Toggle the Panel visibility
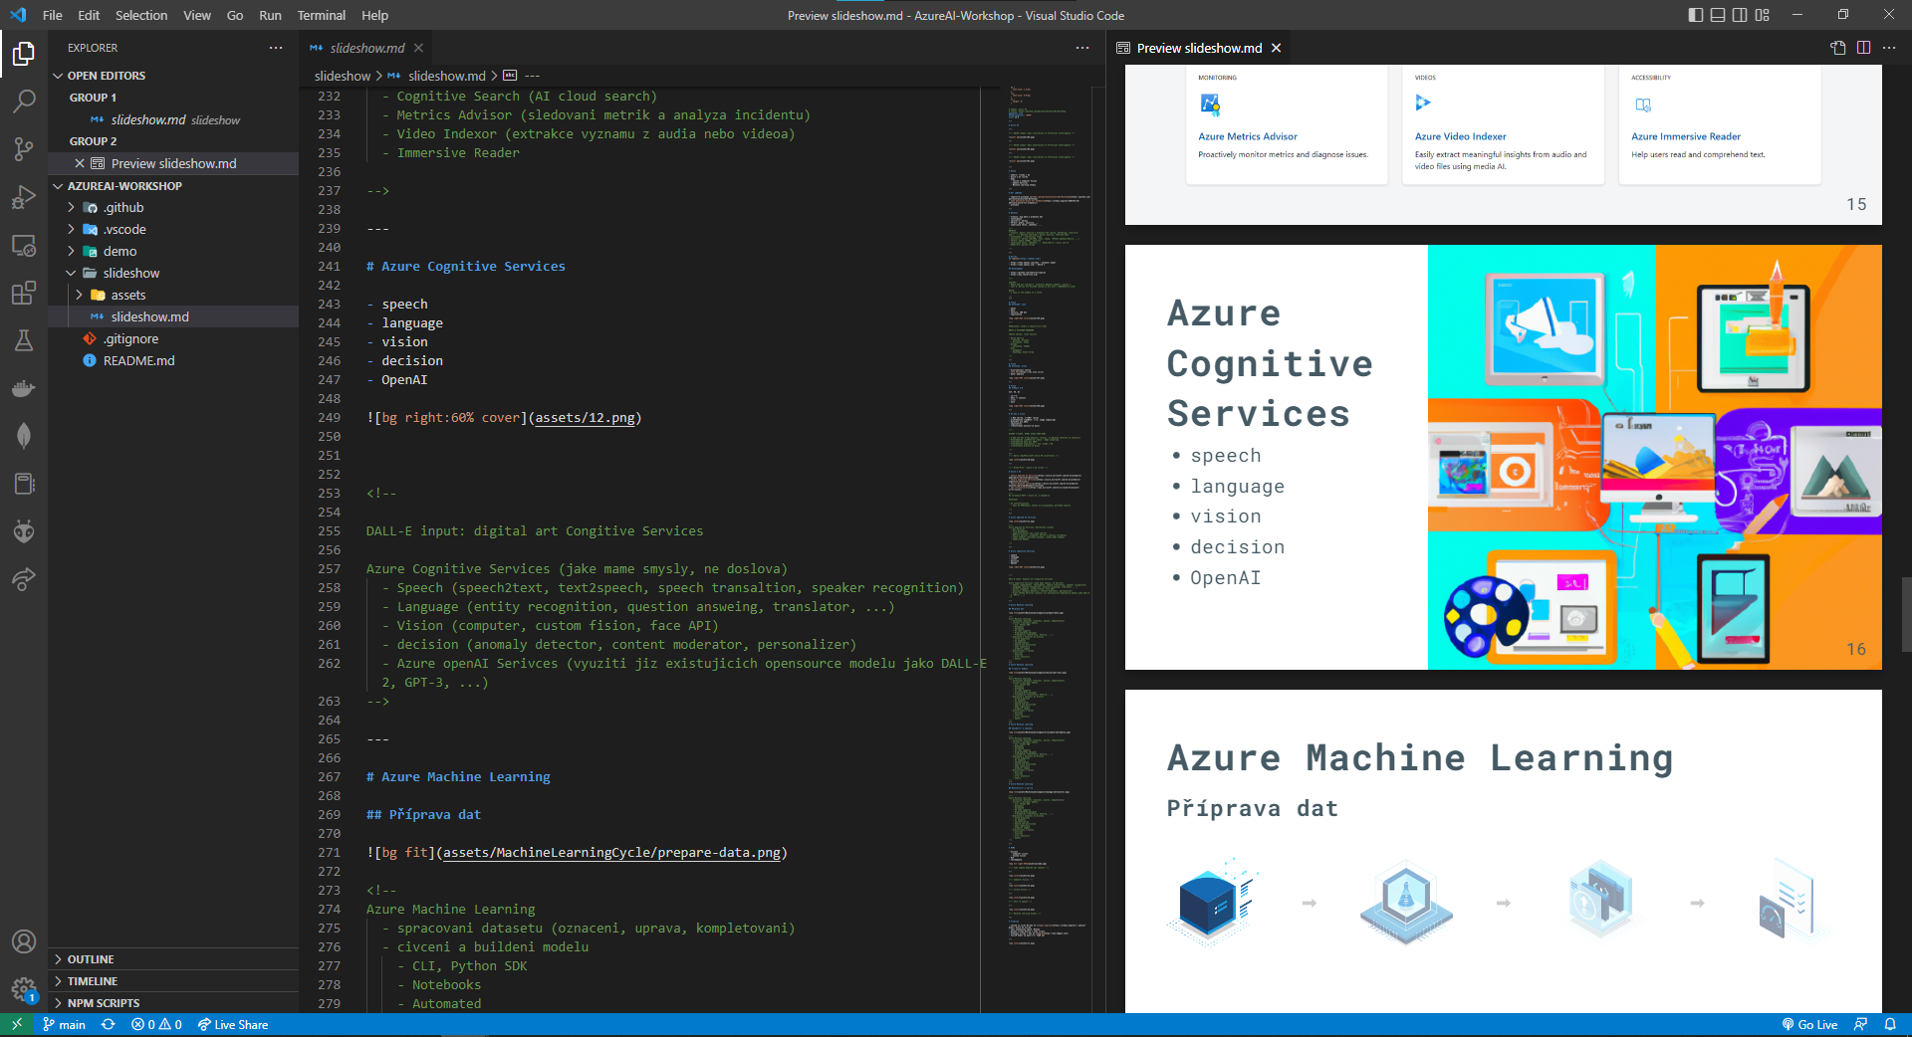Viewport: 1912px width, 1037px height. point(1717,15)
